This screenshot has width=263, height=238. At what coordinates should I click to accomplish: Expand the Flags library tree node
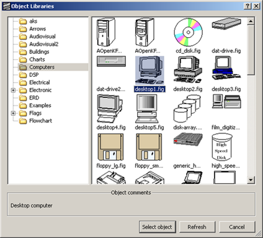[x=13, y=113]
